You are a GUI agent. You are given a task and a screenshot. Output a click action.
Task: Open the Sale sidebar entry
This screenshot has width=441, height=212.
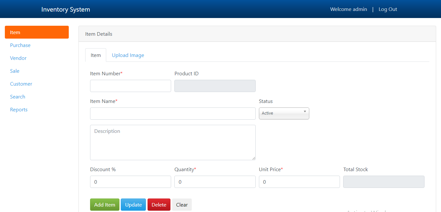15,71
